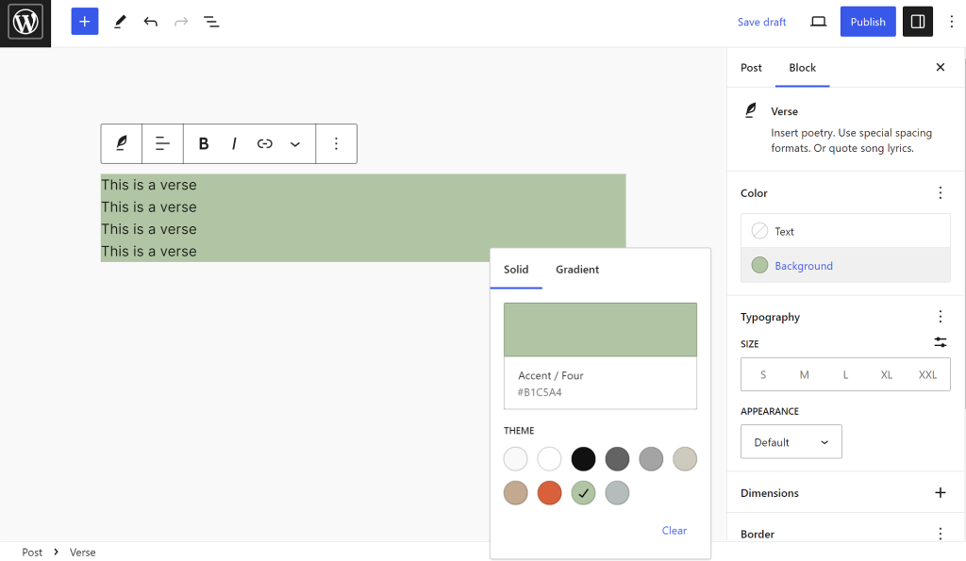The height and width of the screenshot is (561, 966).
Task: Publish the post
Action: (x=867, y=21)
